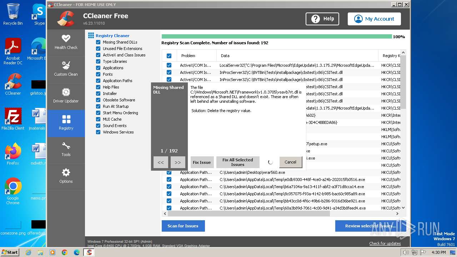Image resolution: width=457 pixels, height=257 pixels.
Task: Toggle Sound Events checkbox
Action: [98, 126]
